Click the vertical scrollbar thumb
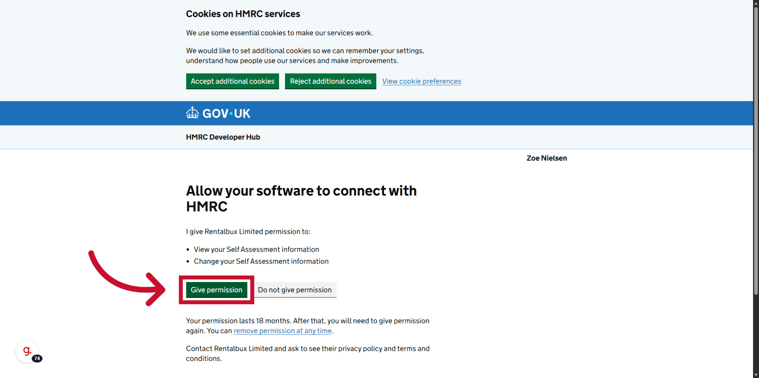This screenshot has width=759, height=378. point(756,150)
